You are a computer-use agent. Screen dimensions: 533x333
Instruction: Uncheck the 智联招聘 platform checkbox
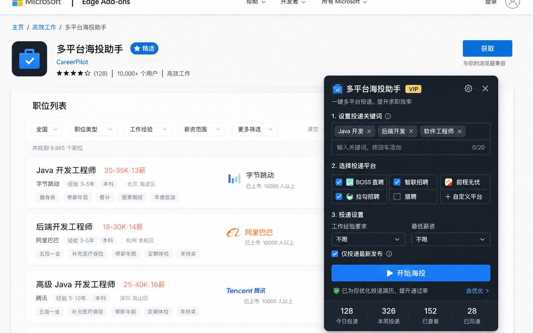pyautogui.click(x=397, y=182)
